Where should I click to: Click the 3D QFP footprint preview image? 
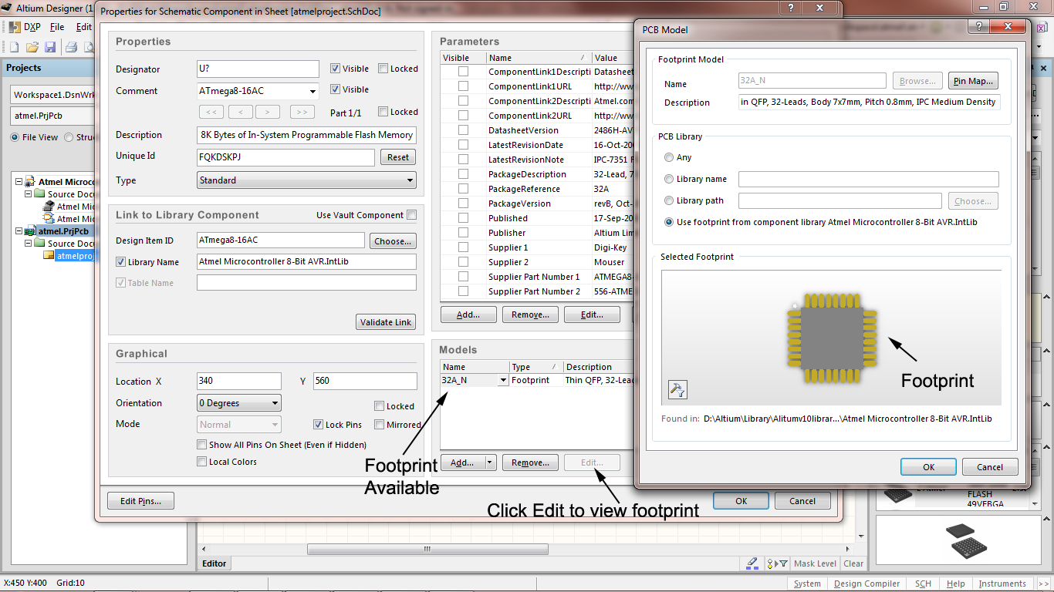click(x=832, y=338)
